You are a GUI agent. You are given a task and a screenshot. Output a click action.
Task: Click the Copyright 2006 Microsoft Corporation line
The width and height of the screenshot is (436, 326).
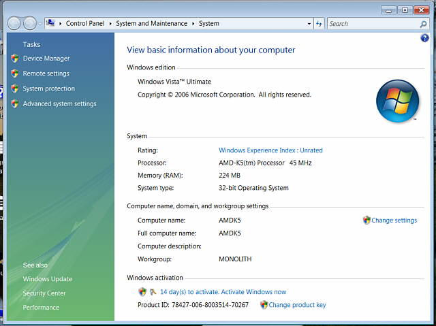(224, 95)
